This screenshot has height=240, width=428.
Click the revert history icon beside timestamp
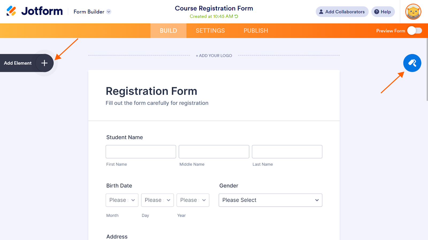coord(236,16)
